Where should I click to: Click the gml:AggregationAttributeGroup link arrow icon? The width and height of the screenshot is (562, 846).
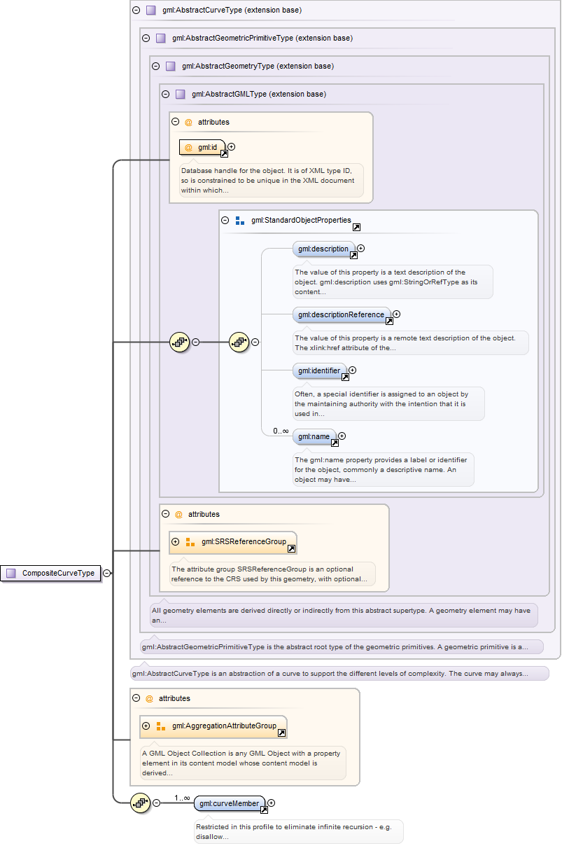281,733
